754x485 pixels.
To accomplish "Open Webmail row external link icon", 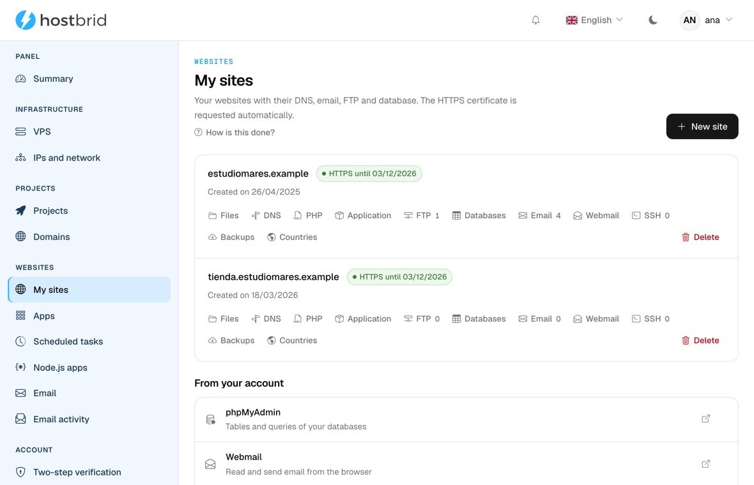I will 705,464.
